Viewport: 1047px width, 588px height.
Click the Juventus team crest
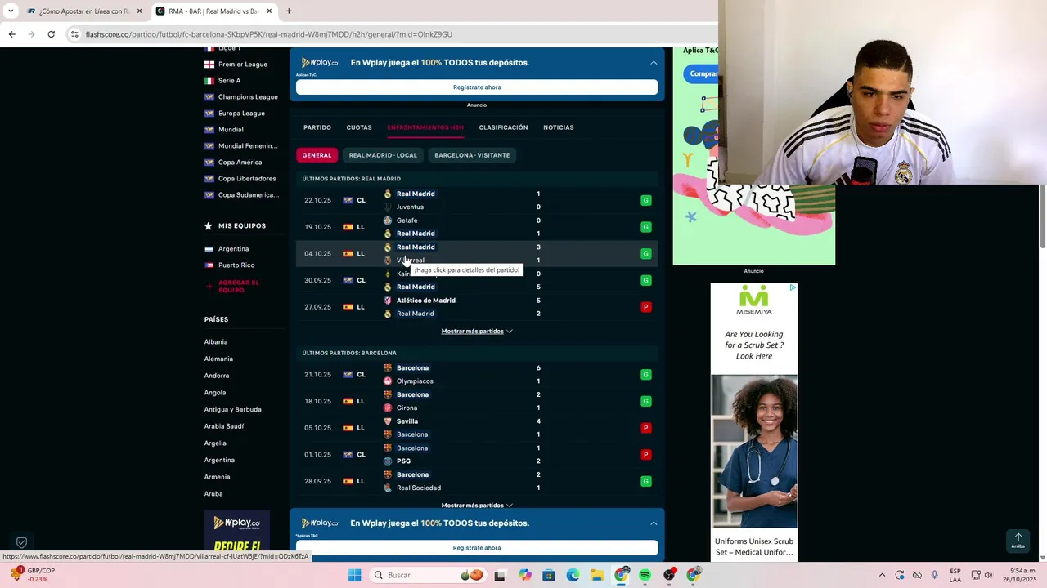(388, 207)
